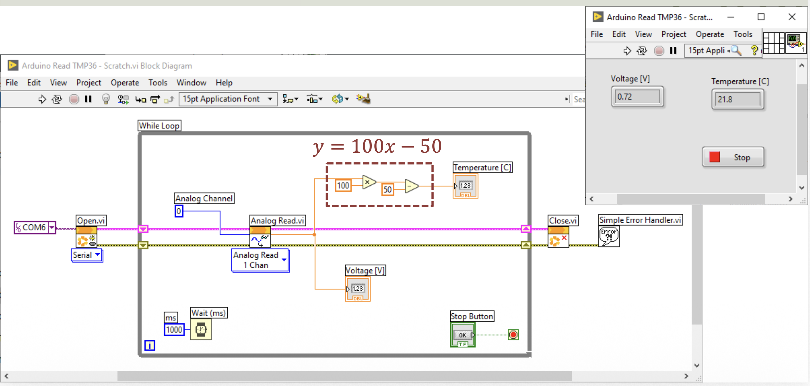Image resolution: width=810 pixels, height=386 pixels.
Task: Select the Open.vi node icon
Action: 86,237
